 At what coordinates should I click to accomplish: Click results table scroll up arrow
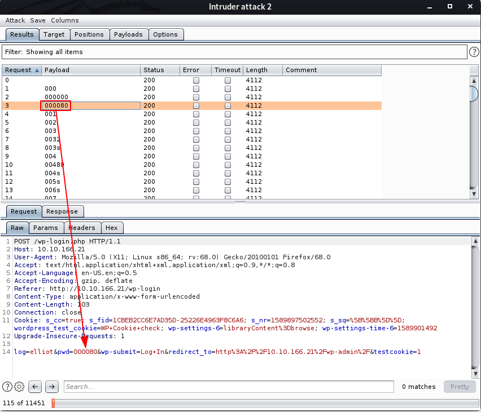tap(474, 81)
